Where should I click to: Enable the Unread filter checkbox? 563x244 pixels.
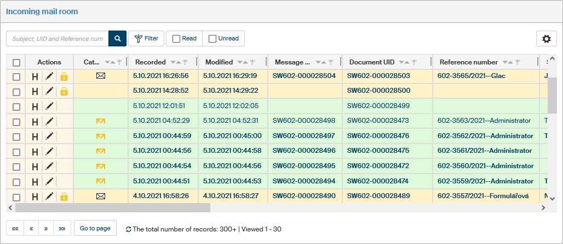pyautogui.click(x=212, y=39)
